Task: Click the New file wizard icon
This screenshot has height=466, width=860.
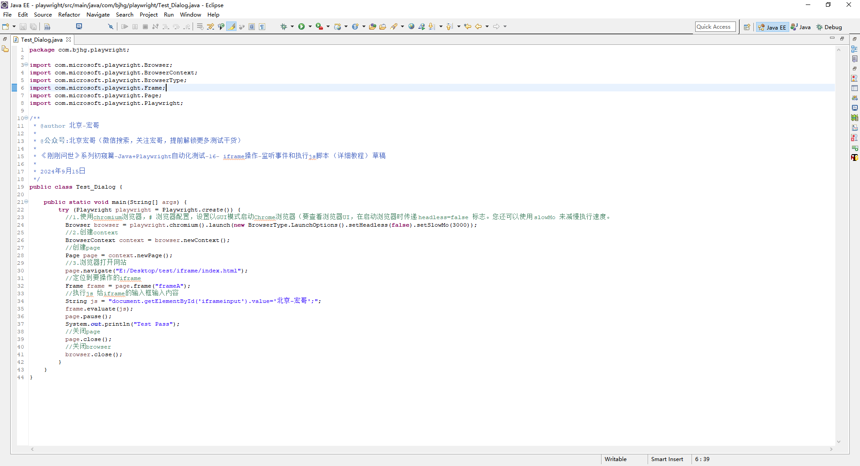Action: coord(6,27)
